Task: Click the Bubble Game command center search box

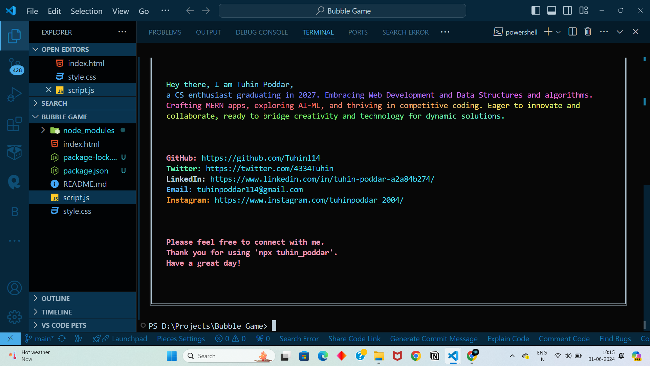Action: point(342,11)
